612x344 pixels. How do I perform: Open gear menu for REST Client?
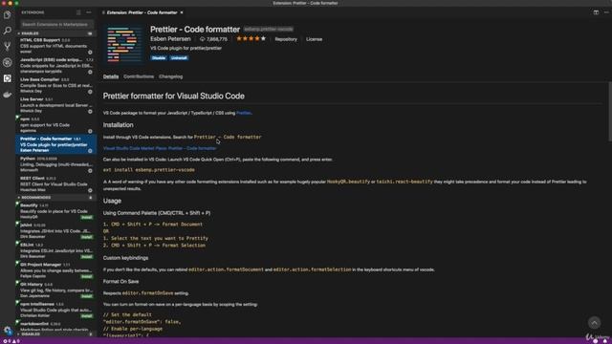(x=90, y=190)
